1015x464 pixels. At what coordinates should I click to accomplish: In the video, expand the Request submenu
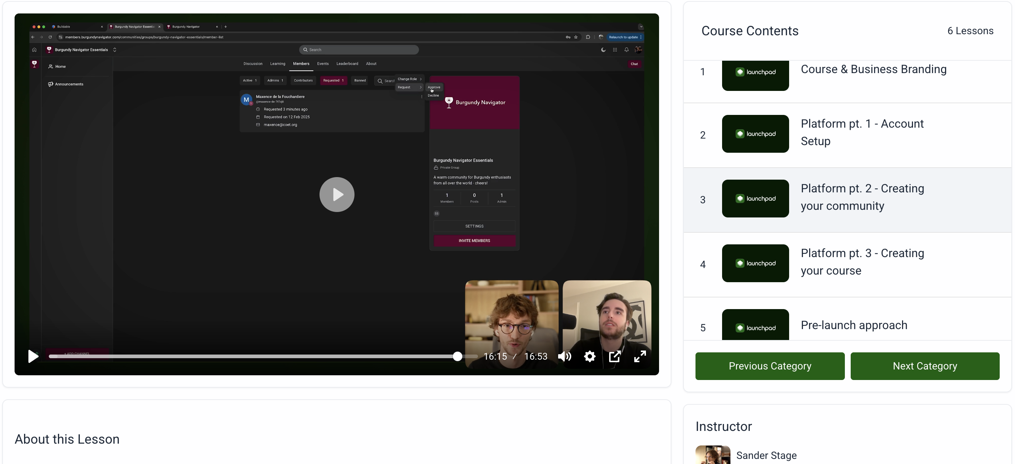(x=409, y=87)
